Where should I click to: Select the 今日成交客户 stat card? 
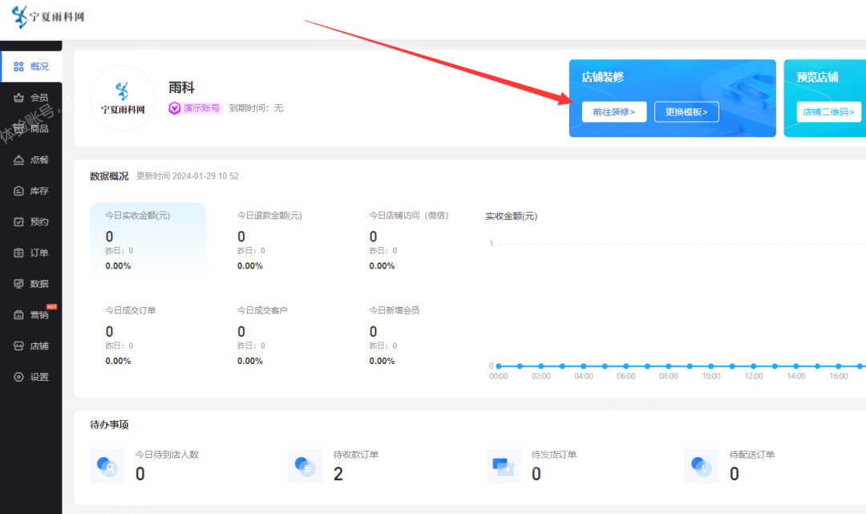pyautogui.click(x=280, y=334)
